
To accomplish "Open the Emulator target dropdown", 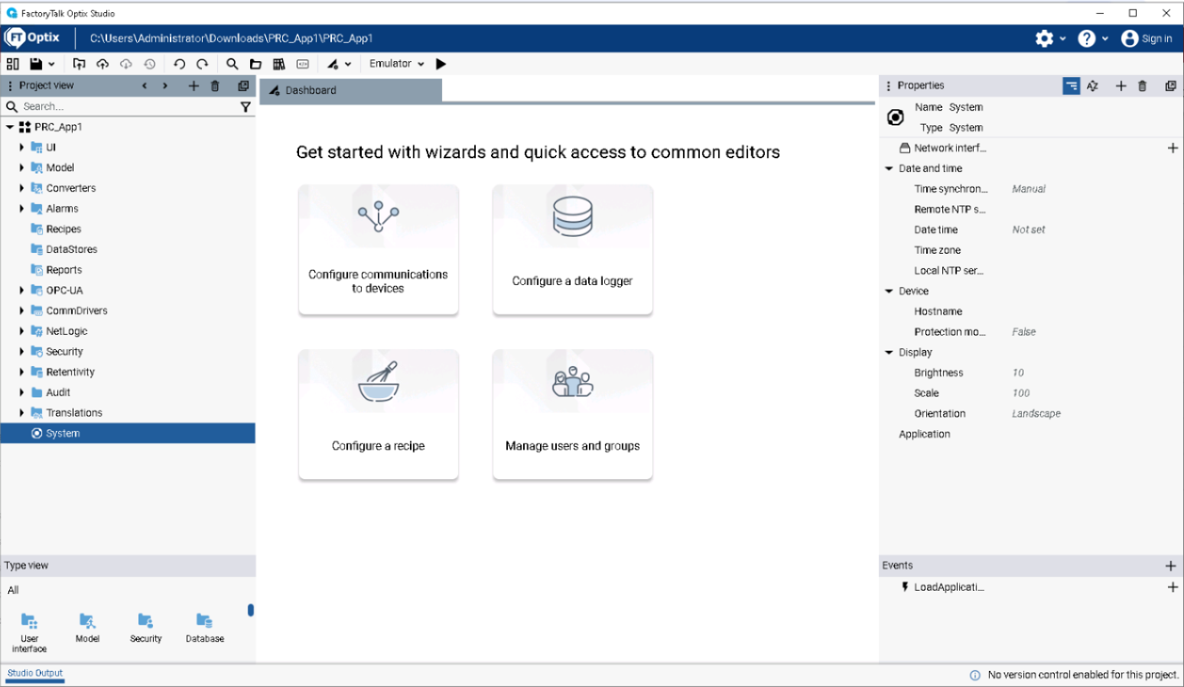I will pos(396,64).
